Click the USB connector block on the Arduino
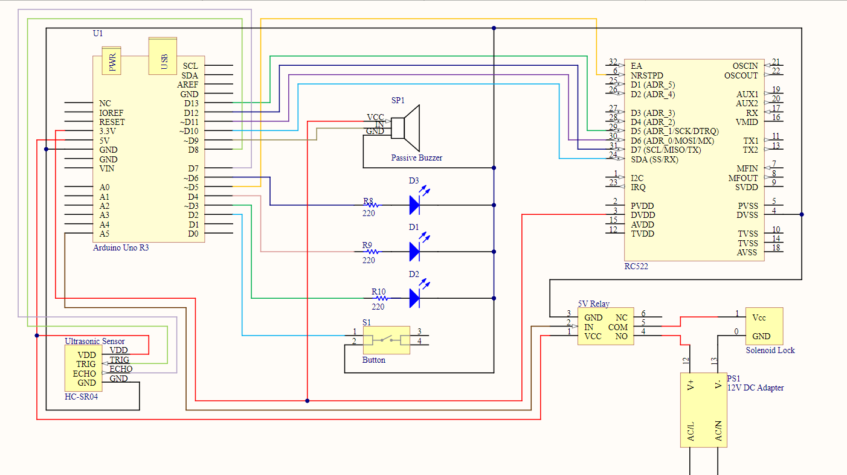Image resolution: width=847 pixels, height=475 pixels. [163, 56]
